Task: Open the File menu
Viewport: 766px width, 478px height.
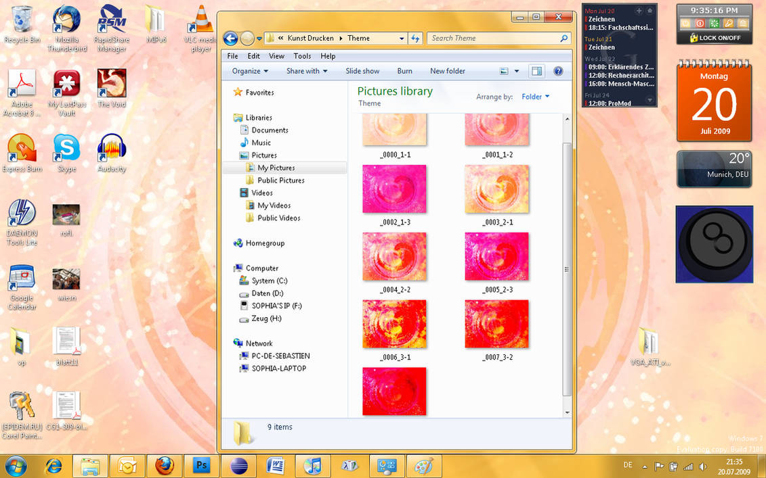Action: [232, 56]
